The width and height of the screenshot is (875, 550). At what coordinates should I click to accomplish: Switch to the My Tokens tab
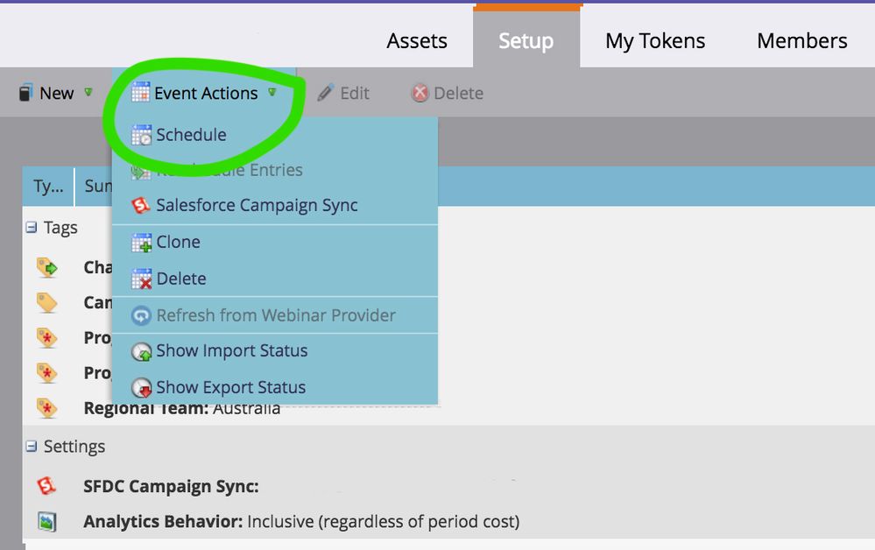654,40
